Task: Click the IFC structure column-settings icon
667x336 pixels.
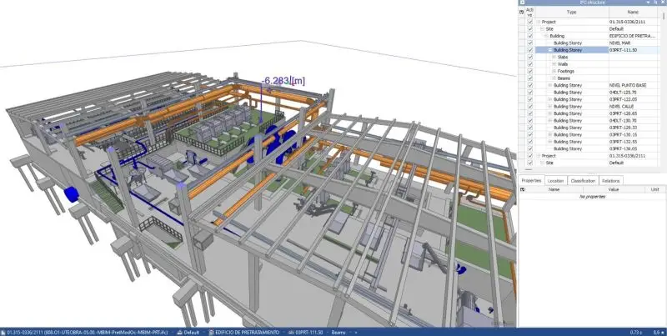Action: 522,13
